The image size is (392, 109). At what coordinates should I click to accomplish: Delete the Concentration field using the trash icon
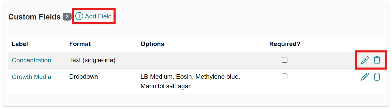point(377,60)
